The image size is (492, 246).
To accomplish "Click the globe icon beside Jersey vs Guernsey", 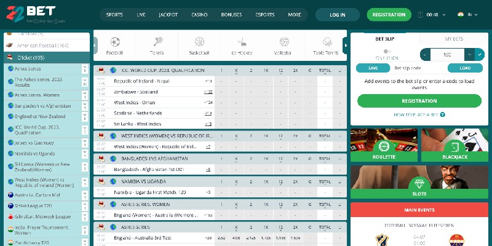I will tap(10, 143).
